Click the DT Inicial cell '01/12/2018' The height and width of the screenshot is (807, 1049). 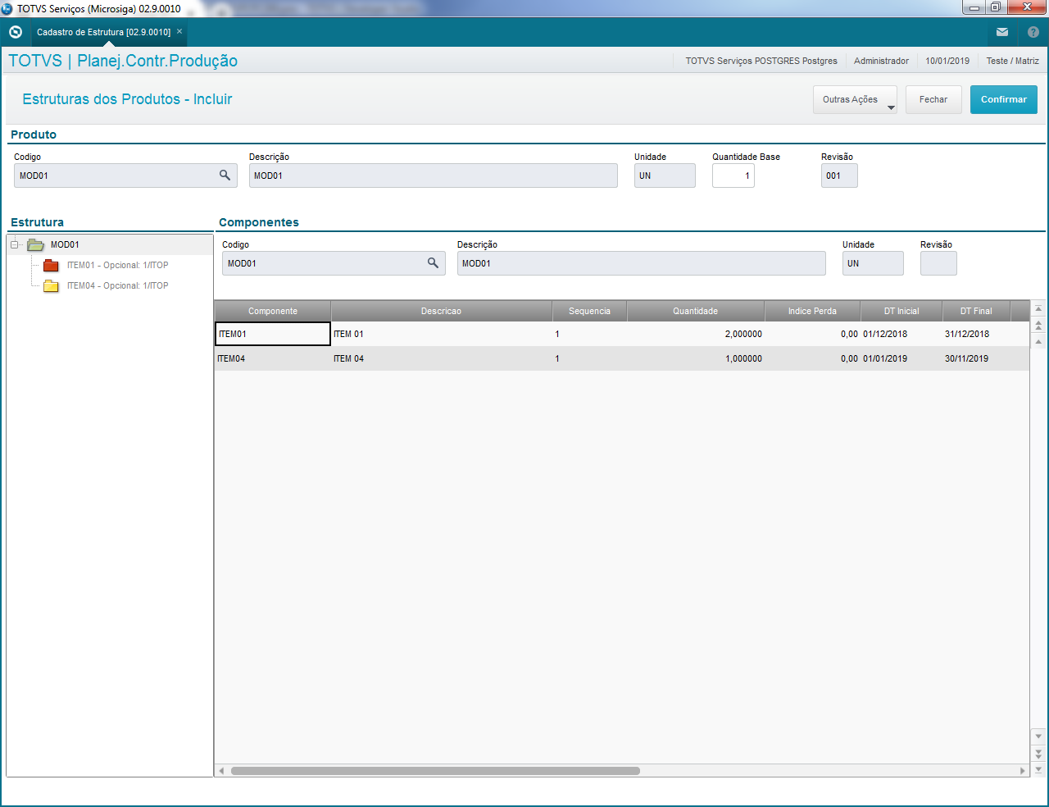pos(901,334)
